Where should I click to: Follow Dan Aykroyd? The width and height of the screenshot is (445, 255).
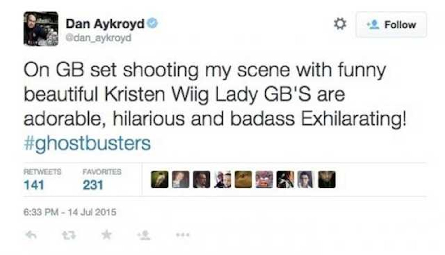(x=391, y=25)
